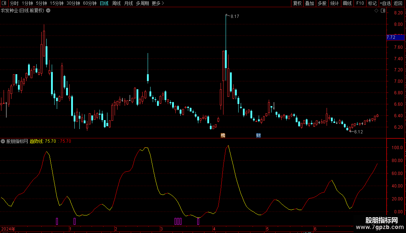Click the magenta signal marker just before April

point(198,221)
